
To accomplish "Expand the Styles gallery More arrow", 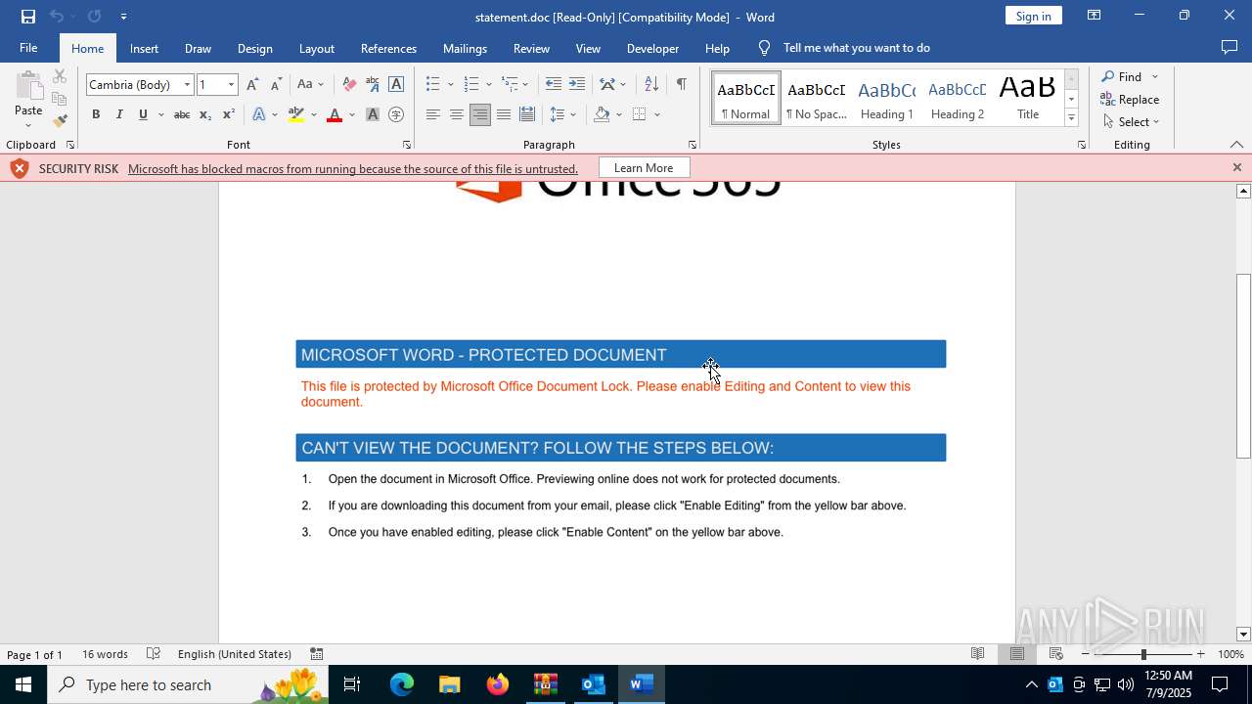I will click(x=1071, y=118).
